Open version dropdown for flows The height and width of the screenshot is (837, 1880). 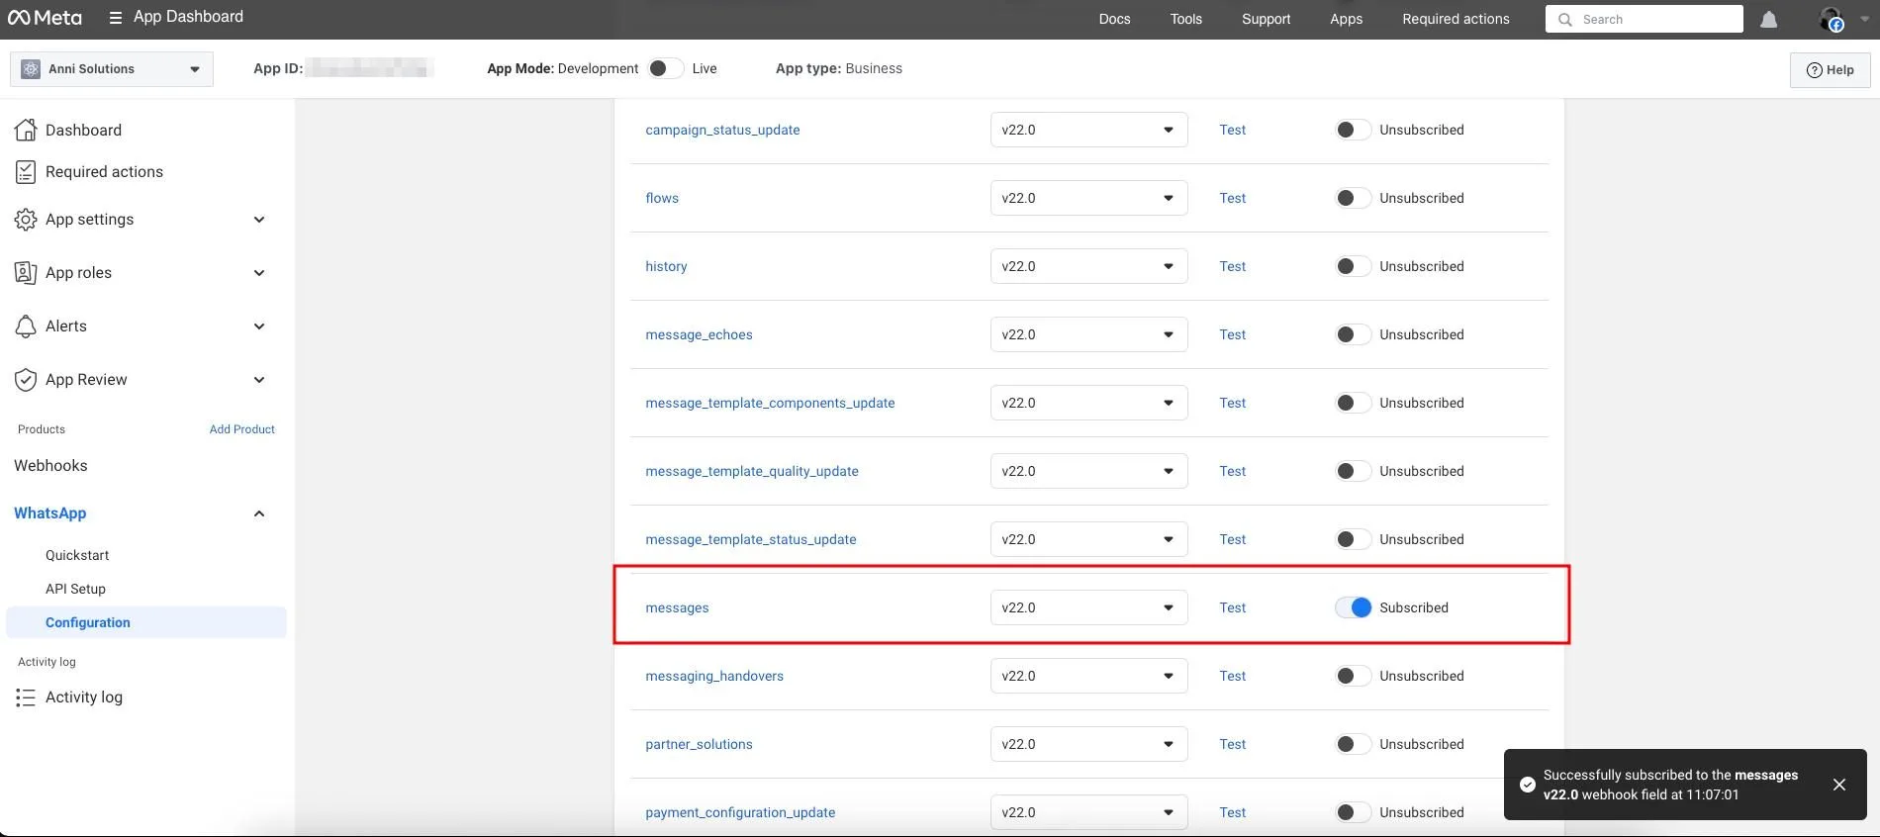(x=1088, y=198)
